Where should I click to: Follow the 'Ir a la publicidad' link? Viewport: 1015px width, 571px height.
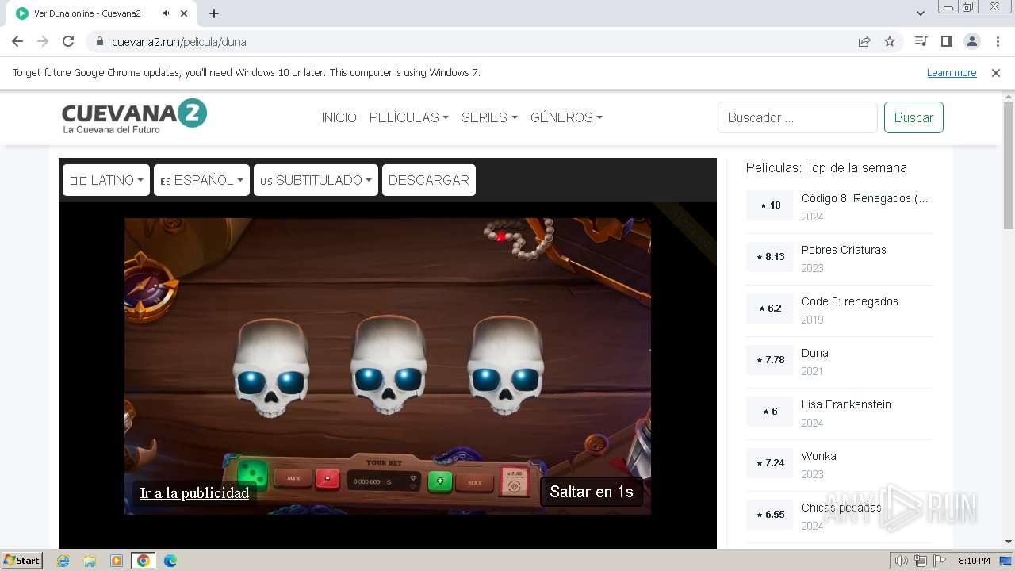[x=194, y=493]
